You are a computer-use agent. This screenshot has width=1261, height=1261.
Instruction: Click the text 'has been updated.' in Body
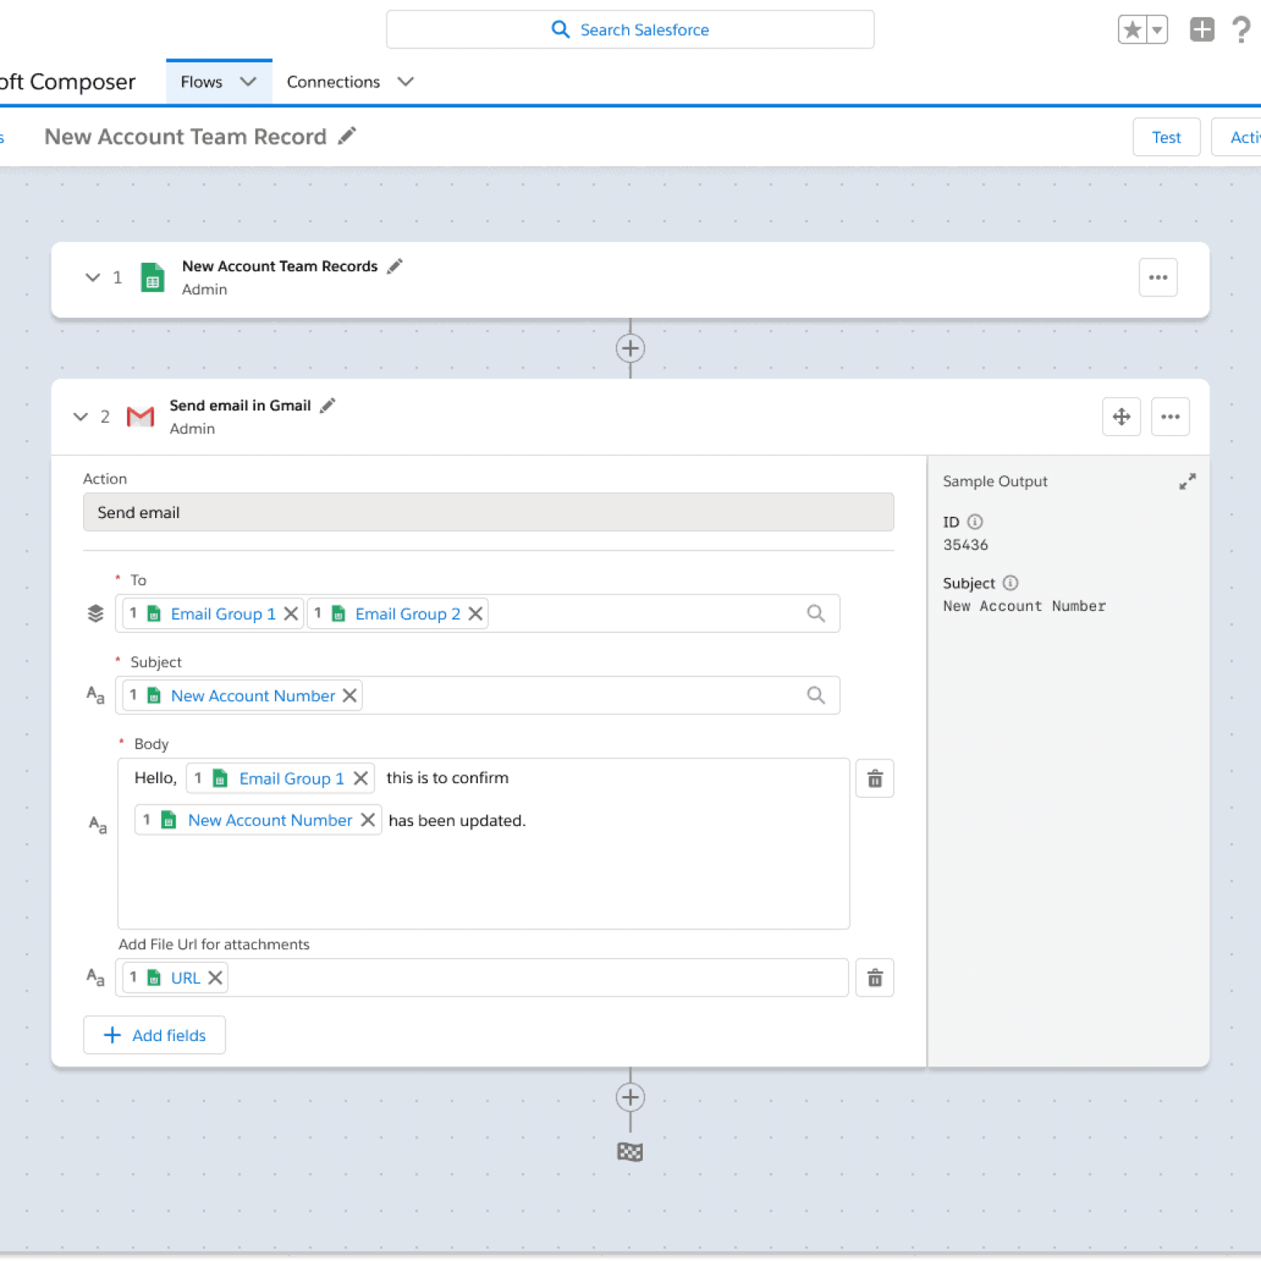pos(456,821)
